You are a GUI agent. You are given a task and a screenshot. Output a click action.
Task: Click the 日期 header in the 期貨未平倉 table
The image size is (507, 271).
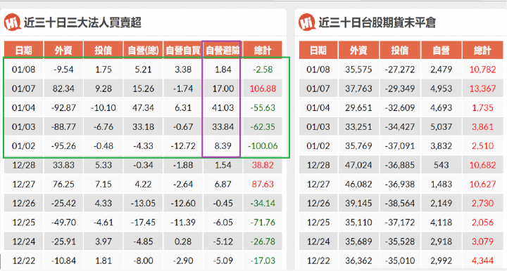[318, 51]
